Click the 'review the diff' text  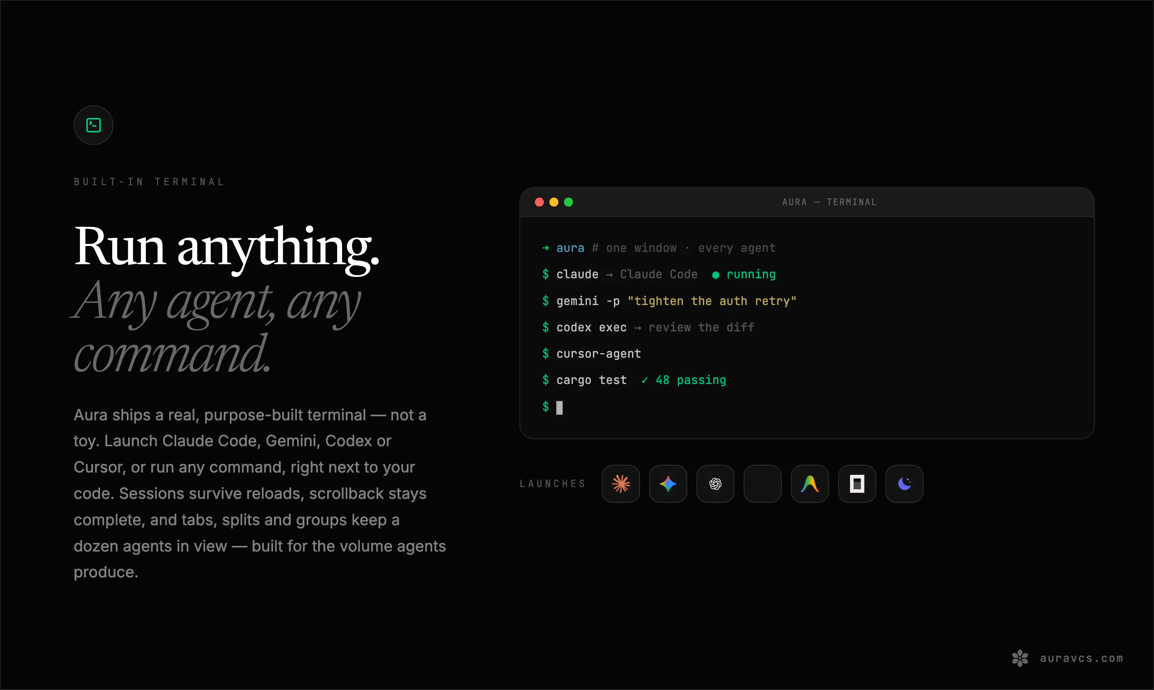[x=701, y=327]
